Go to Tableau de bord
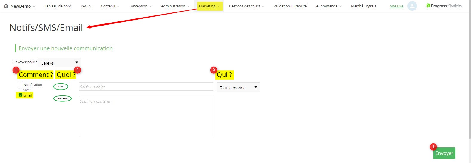 tap(58, 6)
